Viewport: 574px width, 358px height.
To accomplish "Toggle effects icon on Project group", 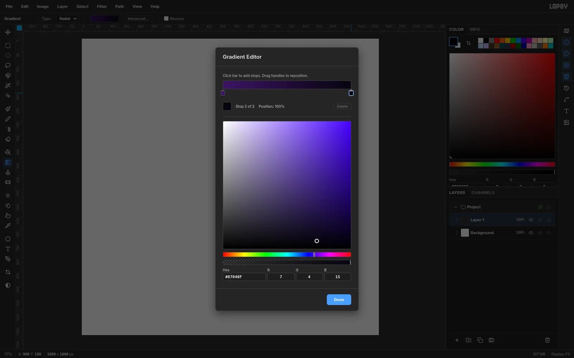I will [x=540, y=207].
